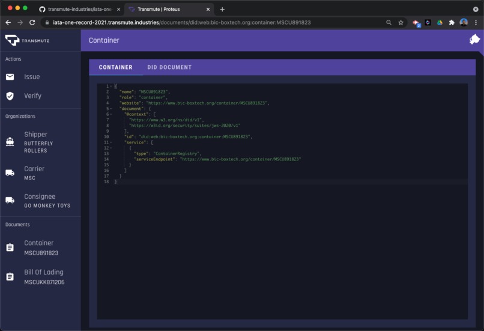Viewport: 484px width, 331px height.
Task: Collapse the "document" fold at line 5
Action: [x=111, y=109]
